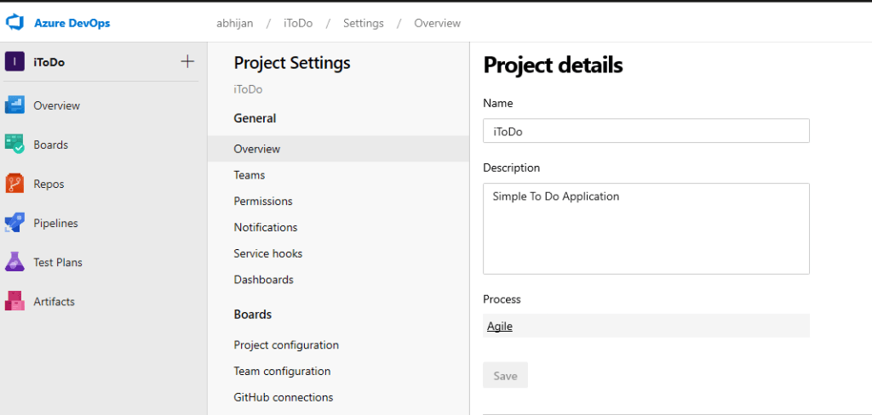The width and height of the screenshot is (872, 415).
Task: Click the Project details heading
Action: pyautogui.click(x=553, y=65)
